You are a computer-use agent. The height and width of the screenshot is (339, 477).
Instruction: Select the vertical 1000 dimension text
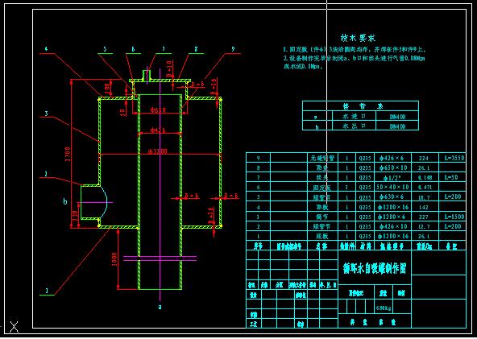point(114,259)
